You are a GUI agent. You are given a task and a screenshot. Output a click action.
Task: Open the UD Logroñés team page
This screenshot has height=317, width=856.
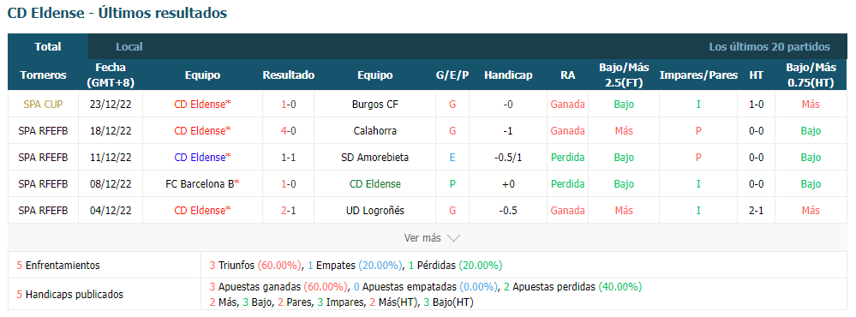click(375, 211)
